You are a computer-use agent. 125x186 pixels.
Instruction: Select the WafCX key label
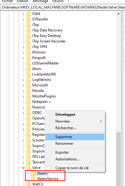pyautogui.click(x=38, y=184)
